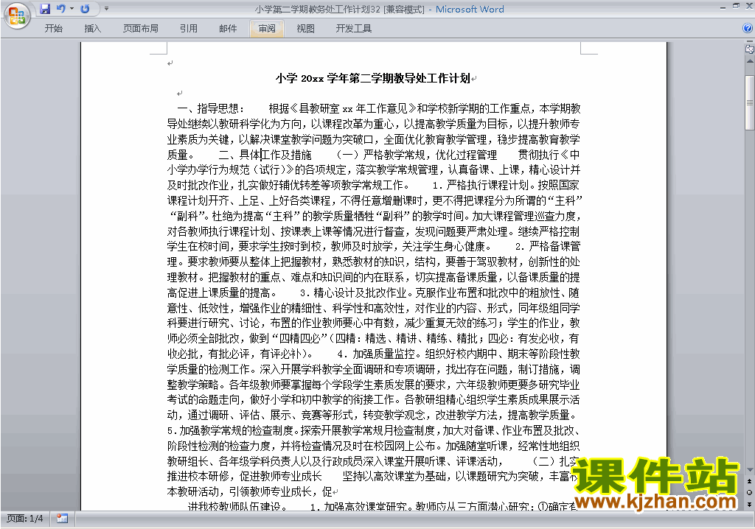Open the 视图 tab
755x529 pixels.
point(305,29)
